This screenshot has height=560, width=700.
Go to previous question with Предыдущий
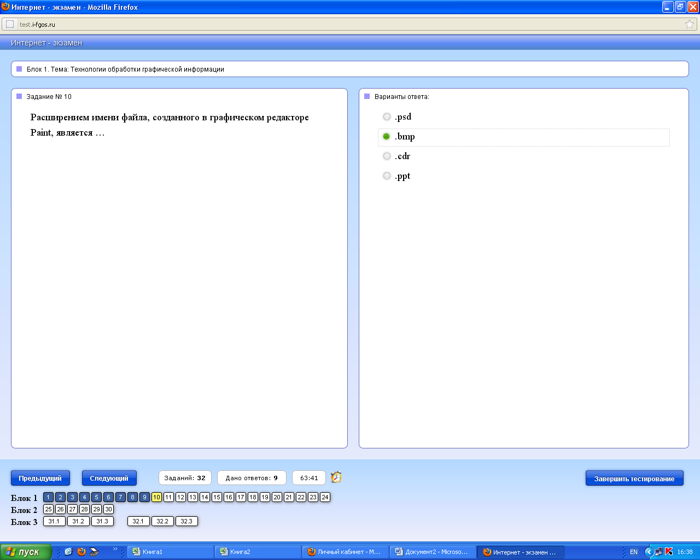click(x=40, y=478)
